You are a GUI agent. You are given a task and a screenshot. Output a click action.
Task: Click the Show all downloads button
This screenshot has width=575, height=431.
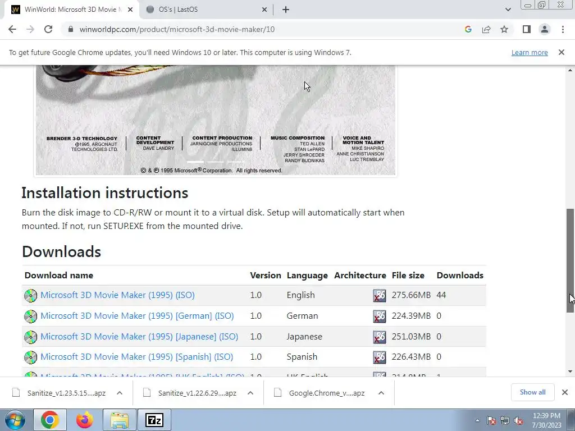pos(532,392)
